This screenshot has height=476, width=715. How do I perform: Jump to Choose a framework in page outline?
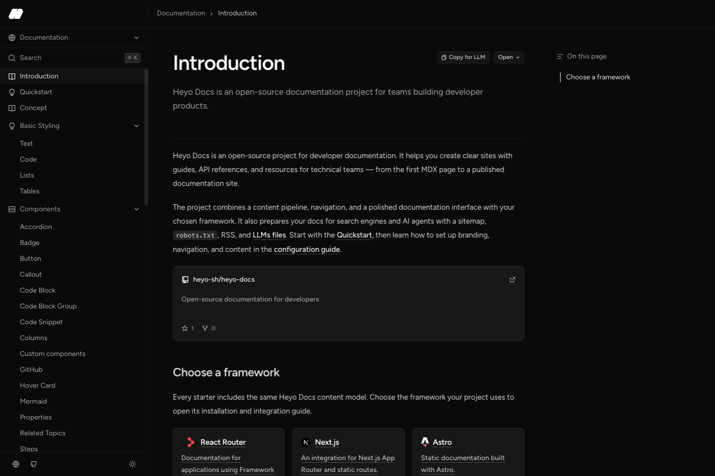coord(598,77)
